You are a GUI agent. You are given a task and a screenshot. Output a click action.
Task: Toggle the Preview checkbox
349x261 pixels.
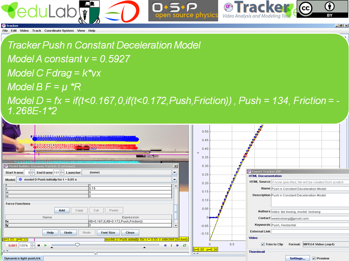coord(314,258)
